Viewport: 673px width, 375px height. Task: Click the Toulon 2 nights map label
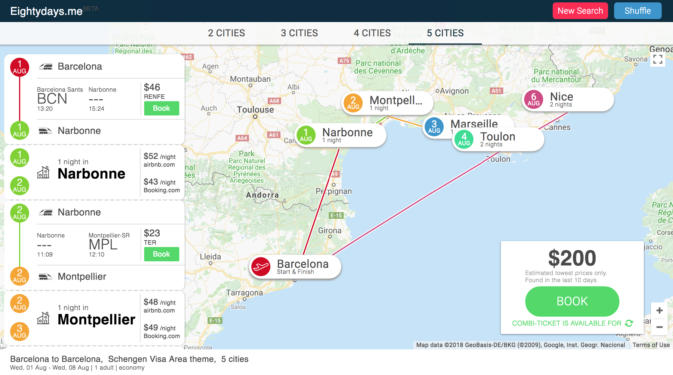coord(498,139)
